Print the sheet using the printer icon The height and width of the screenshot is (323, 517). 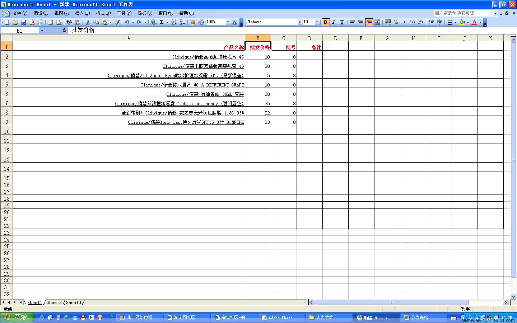(x=50, y=22)
